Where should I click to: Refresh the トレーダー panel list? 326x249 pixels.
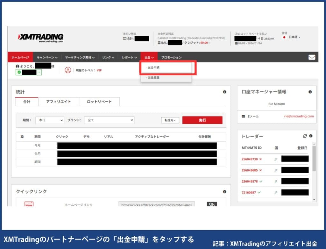(305, 136)
